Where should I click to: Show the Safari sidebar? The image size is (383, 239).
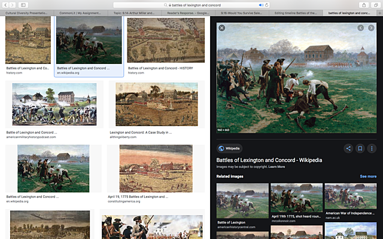(23, 5)
